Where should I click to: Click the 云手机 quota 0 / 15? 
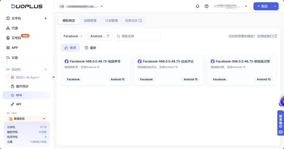coord(43,127)
